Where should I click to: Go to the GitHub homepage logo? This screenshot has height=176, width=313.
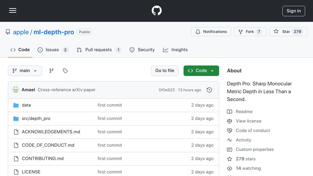156,10
